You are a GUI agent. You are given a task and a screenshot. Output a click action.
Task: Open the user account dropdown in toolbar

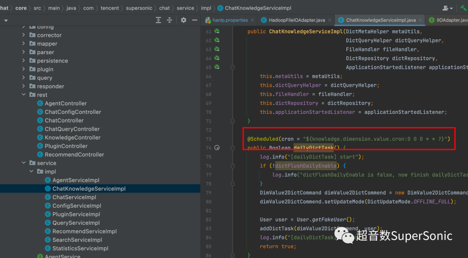pos(448,8)
